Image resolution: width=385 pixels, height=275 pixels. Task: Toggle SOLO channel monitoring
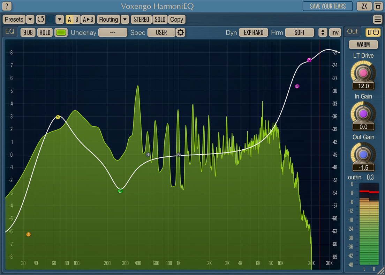pyautogui.click(x=160, y=20)
